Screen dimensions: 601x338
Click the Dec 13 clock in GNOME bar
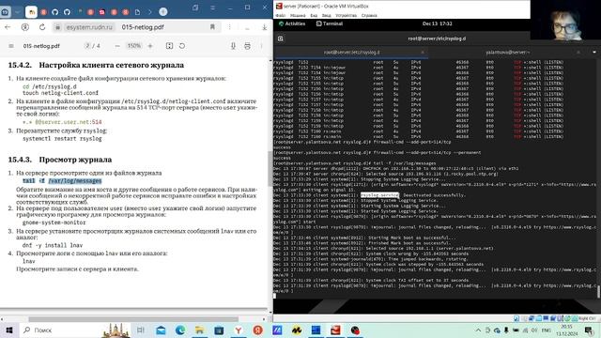click(437, 23)
